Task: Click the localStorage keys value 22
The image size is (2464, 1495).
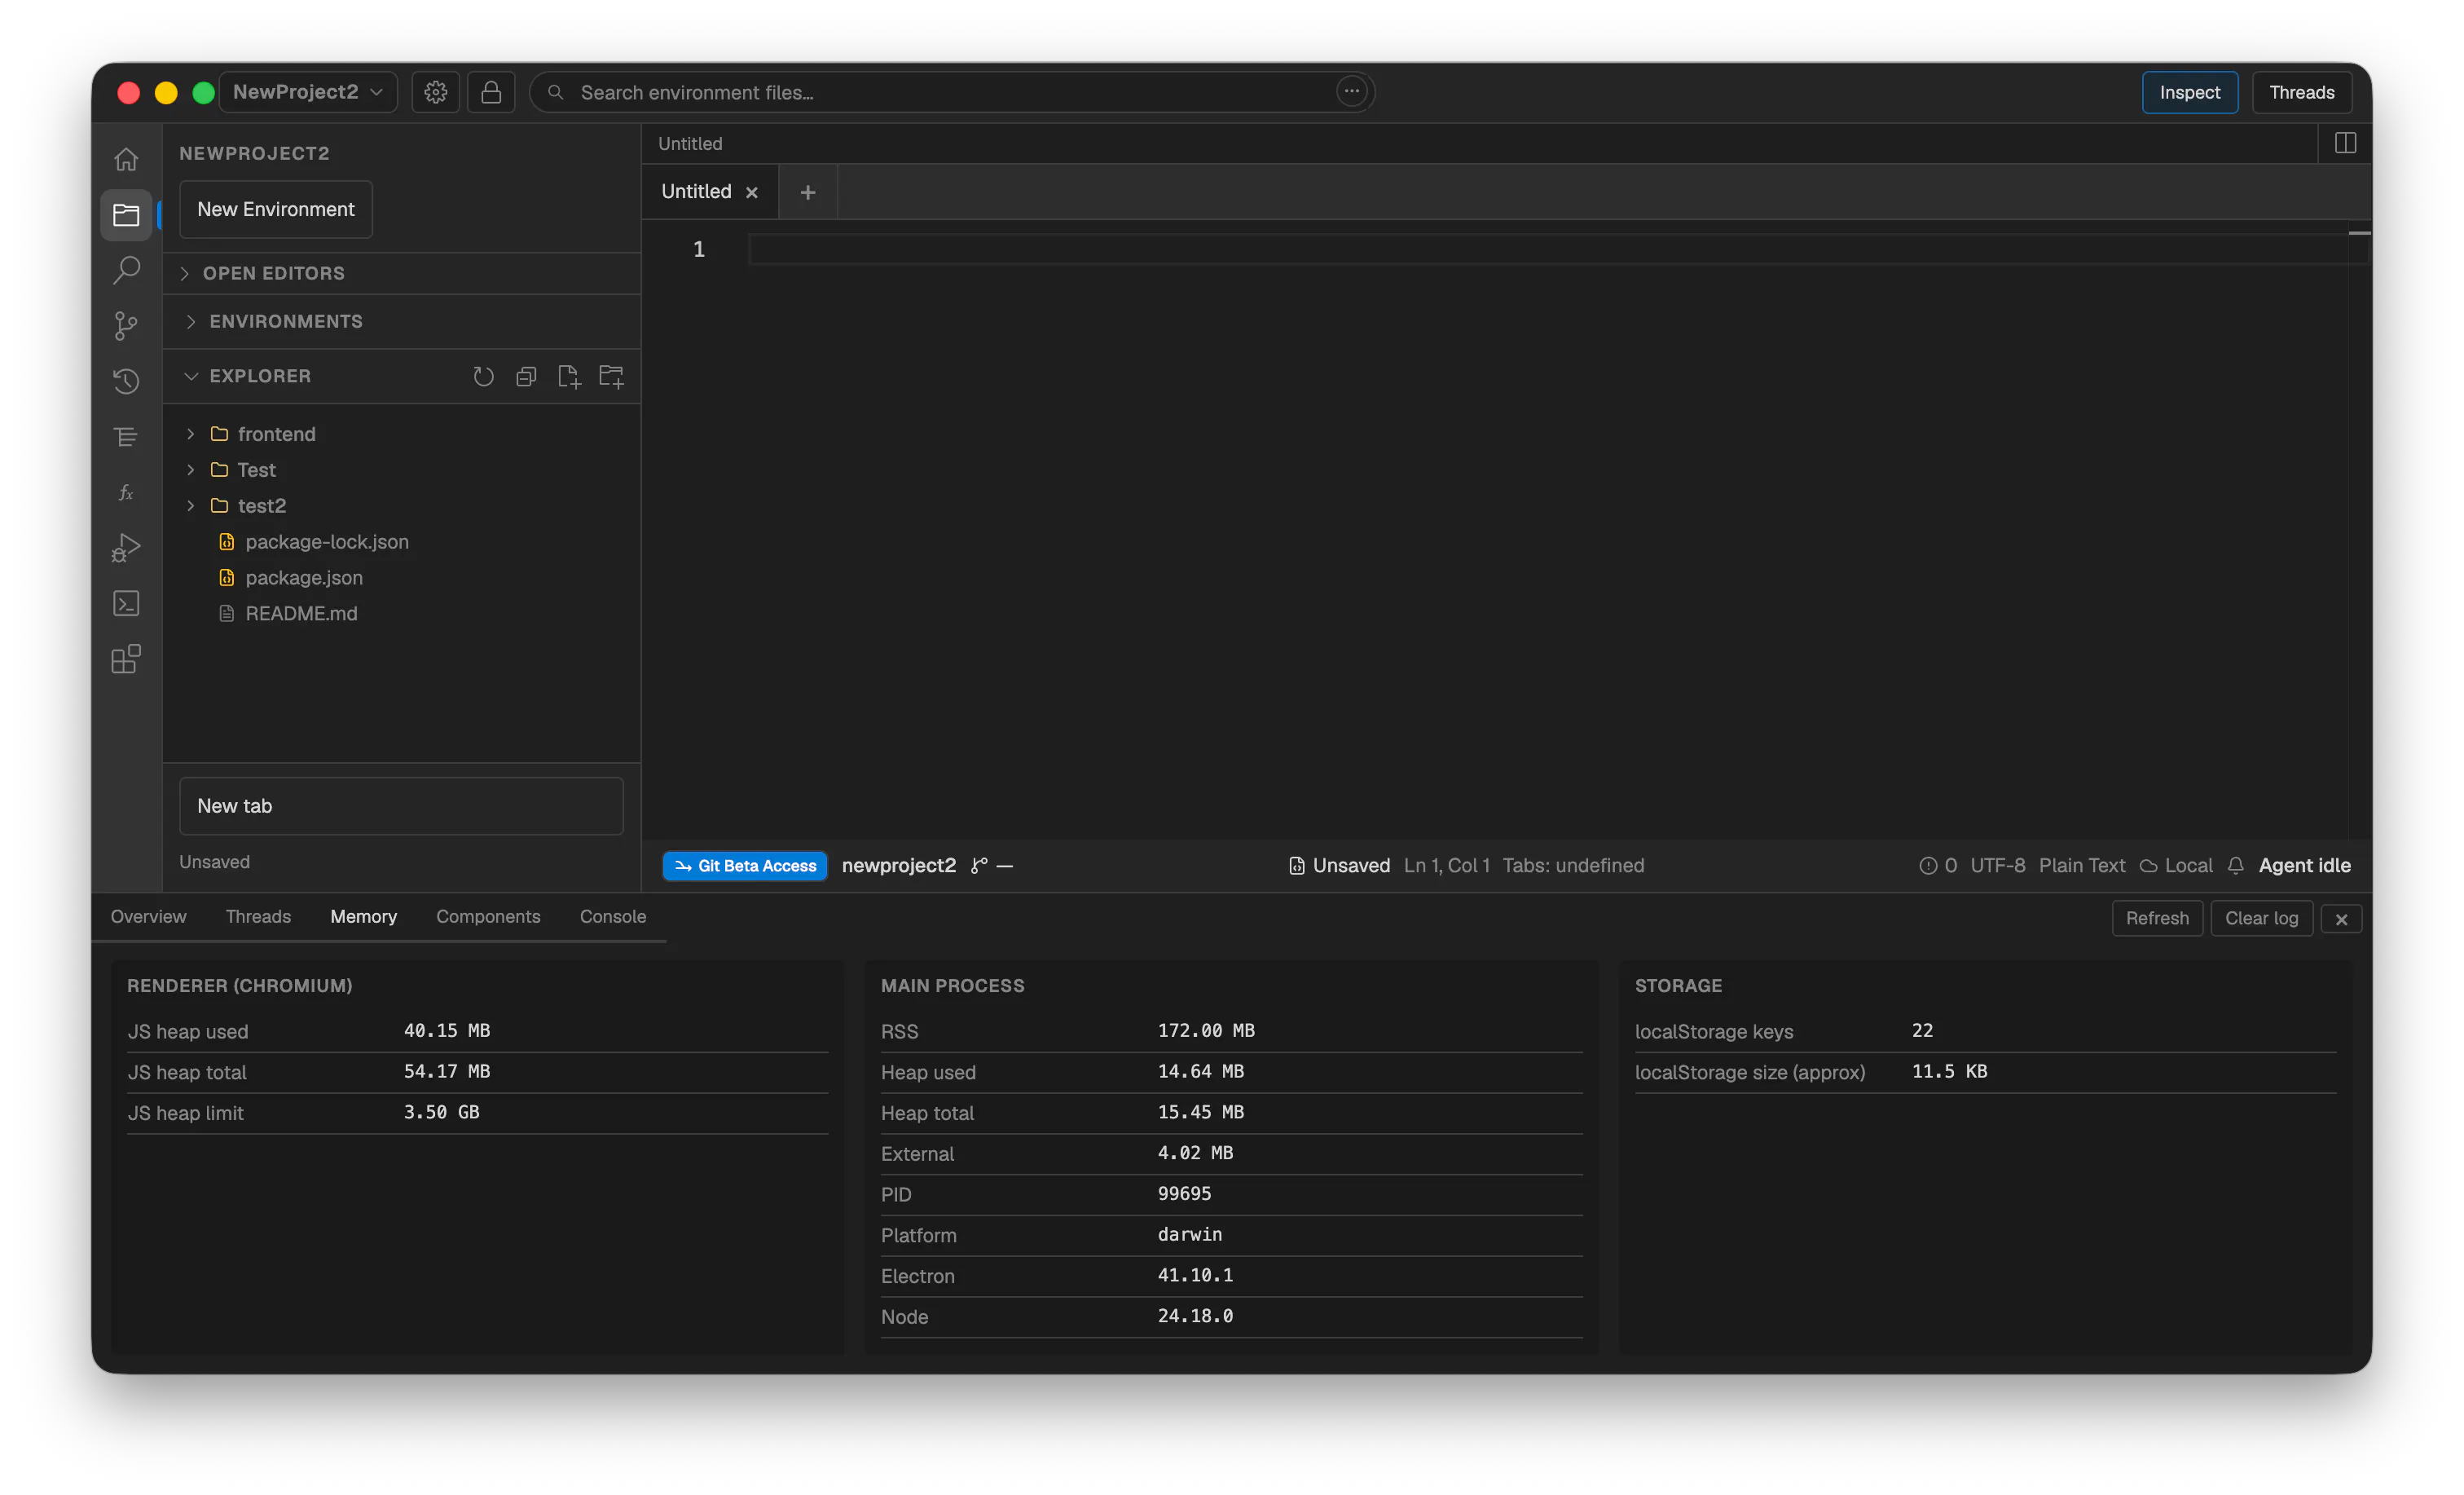Action: (x=1922, y=1030)
